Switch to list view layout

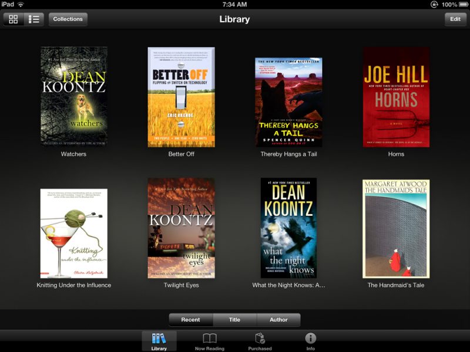[x=34, y=19]
